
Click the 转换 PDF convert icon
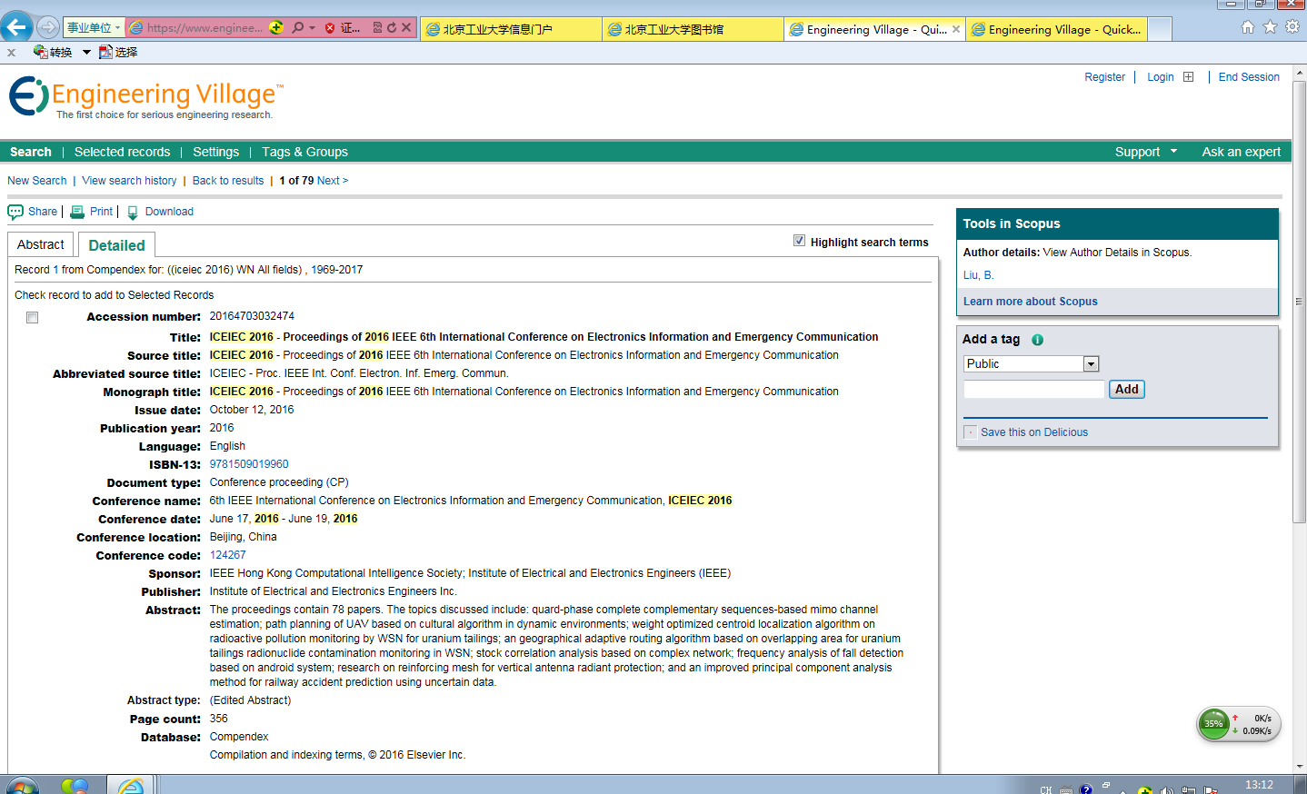pyautogui.click(x=41, y=52)
